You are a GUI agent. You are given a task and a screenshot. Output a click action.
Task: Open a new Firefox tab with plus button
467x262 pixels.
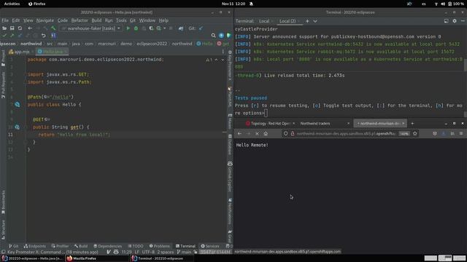point(412,123)
